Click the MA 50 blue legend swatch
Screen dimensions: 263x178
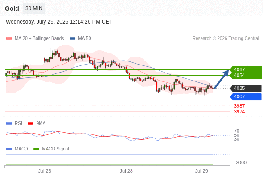coord(72,39)
